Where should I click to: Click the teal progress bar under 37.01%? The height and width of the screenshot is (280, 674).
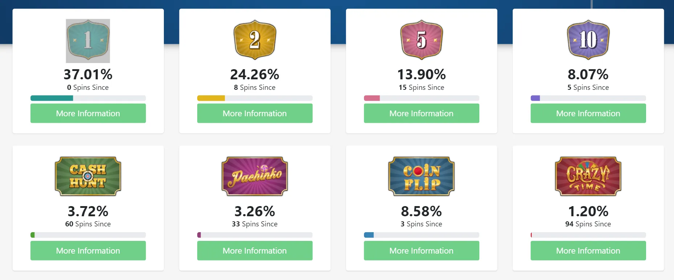coord(52,98)
